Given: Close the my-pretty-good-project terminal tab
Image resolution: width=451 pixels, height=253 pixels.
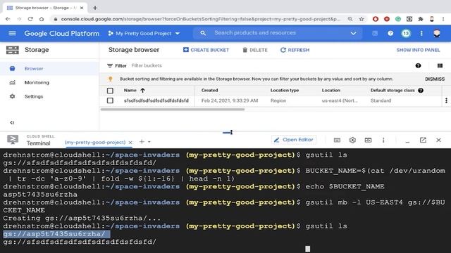Looking at the screenshot, I should tap(130, 142).
